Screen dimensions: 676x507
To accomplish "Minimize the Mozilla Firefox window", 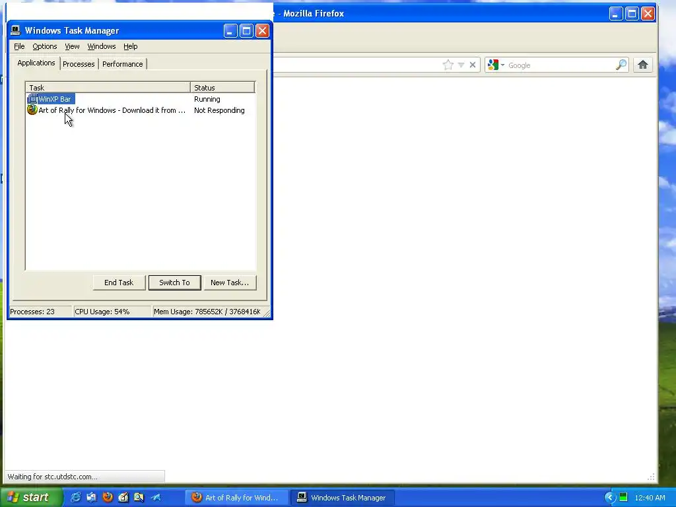I will pyautogui.click(x=616, y=14).
